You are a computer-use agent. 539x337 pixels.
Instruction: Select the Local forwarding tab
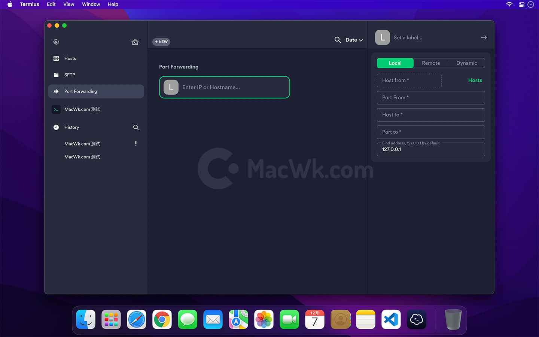395,63
